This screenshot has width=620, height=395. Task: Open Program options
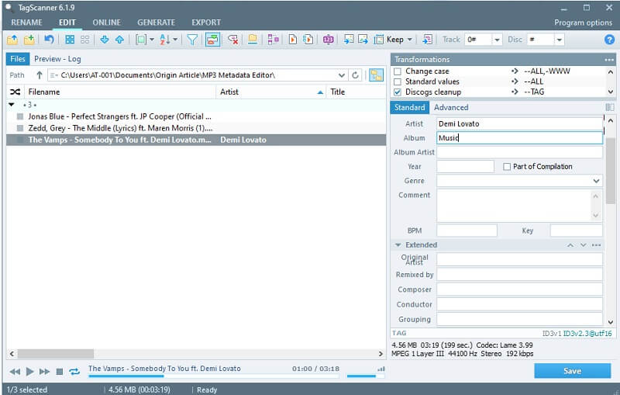point(581,23)
